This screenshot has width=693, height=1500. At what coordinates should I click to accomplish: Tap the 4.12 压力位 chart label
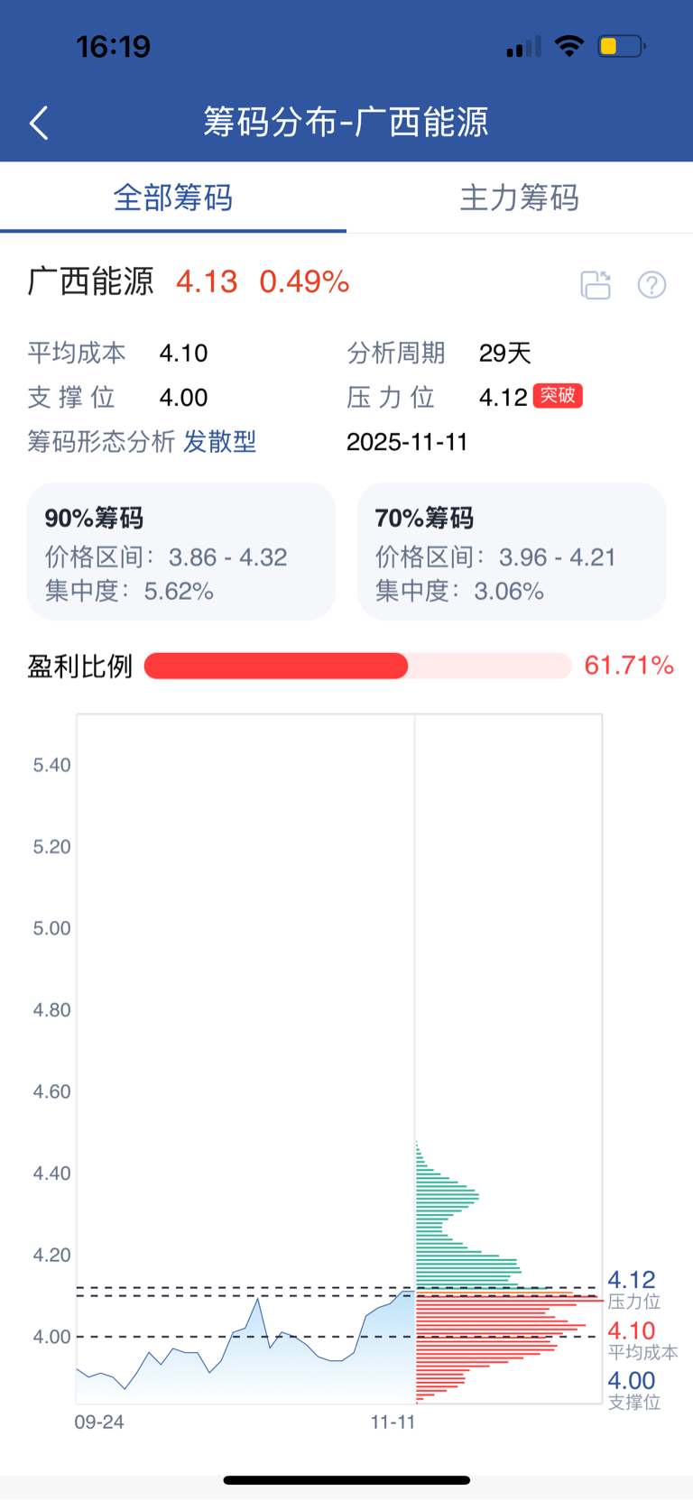click(633, 1289)
